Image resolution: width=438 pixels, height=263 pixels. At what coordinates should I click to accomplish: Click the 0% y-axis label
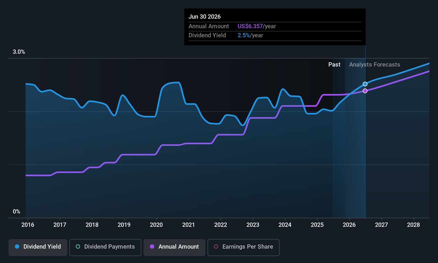point(17,212)
